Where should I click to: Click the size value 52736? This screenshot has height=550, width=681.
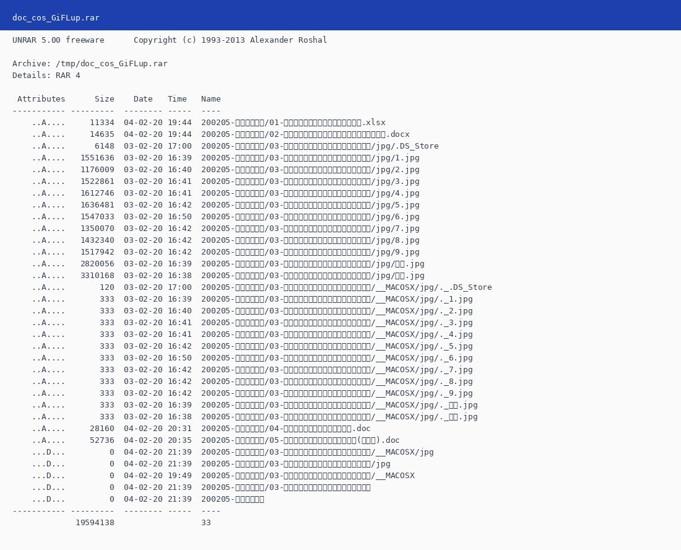click(x=102, y=440)
